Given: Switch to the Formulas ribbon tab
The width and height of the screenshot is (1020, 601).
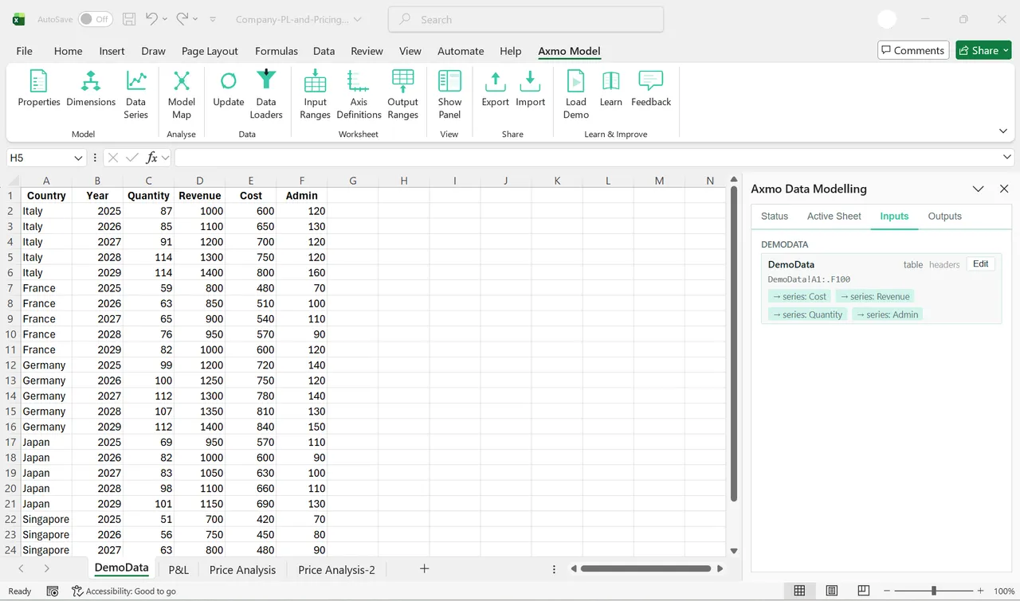Looking at the screenshot, I should pos(277,51).
